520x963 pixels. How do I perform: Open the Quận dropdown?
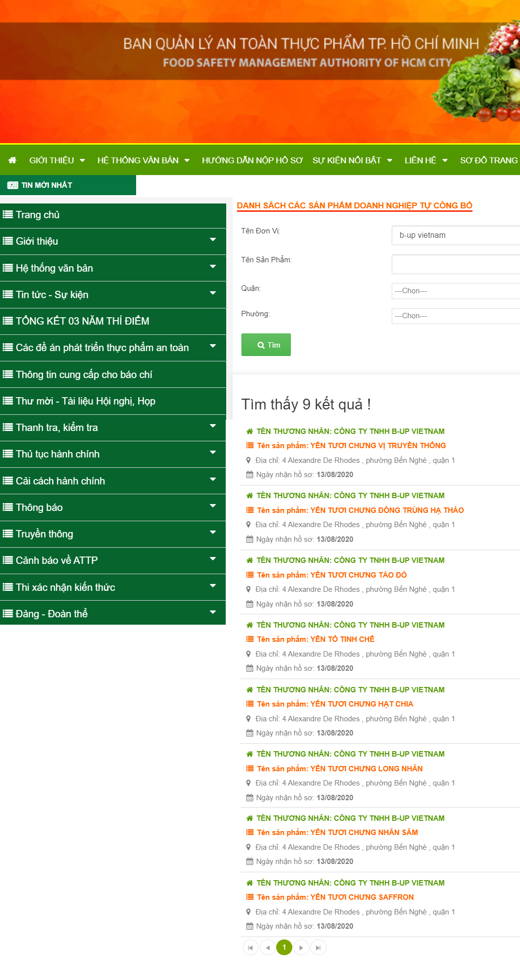pyautogui.click(x=456, y=291)
